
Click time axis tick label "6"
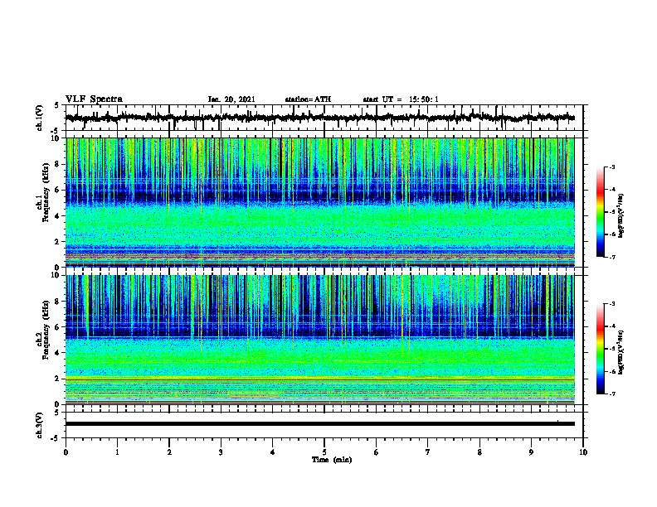click(x=377, y=452)
